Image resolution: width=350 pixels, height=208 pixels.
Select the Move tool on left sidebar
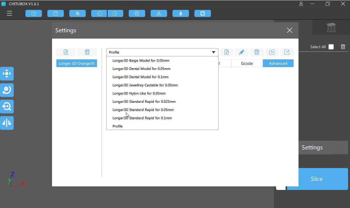click(x=7, y=74)
